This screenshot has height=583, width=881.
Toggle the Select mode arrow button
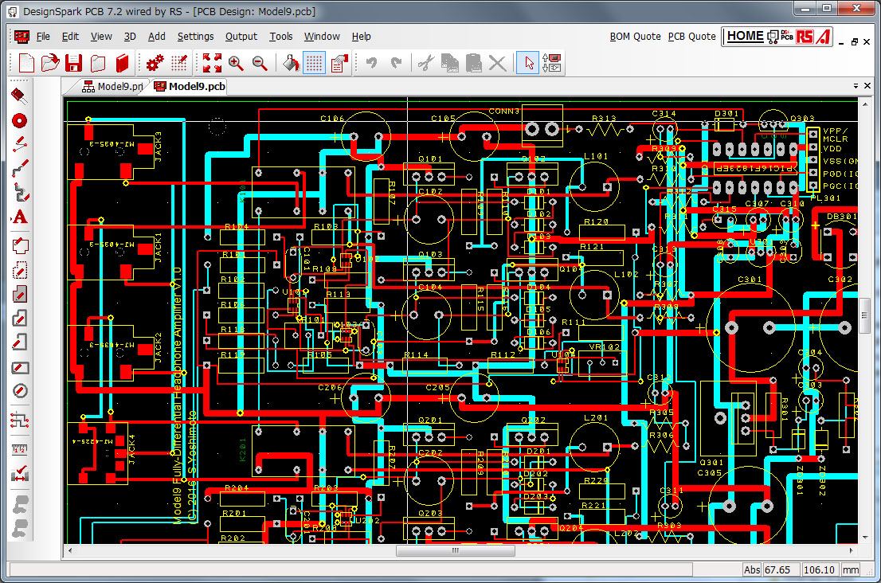[527, 64]
